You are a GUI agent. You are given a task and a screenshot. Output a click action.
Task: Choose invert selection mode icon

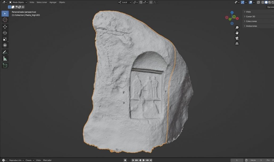(x=20, y=7)
